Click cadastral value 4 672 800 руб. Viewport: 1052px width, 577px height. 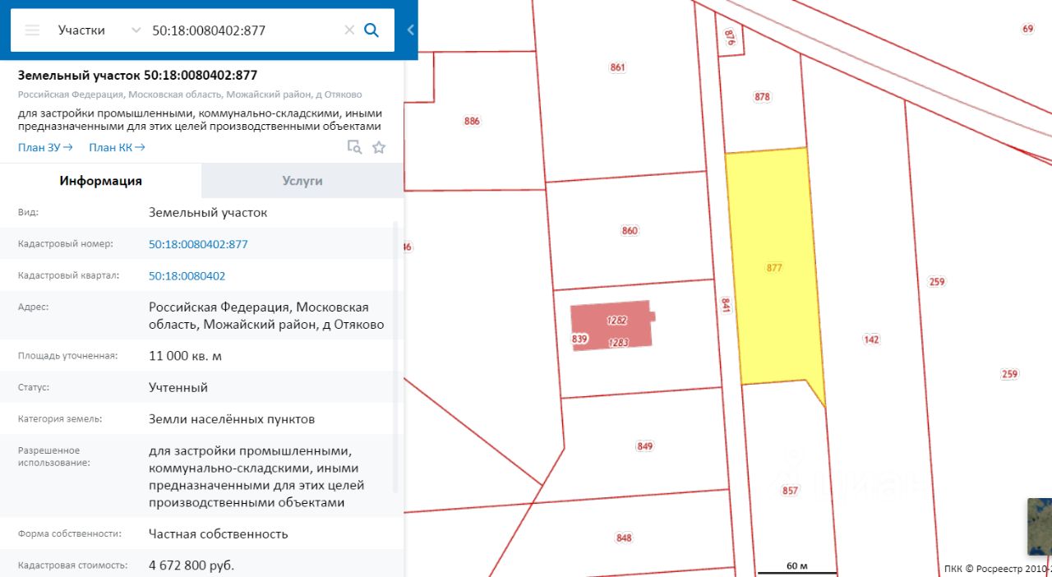(191, 565)
